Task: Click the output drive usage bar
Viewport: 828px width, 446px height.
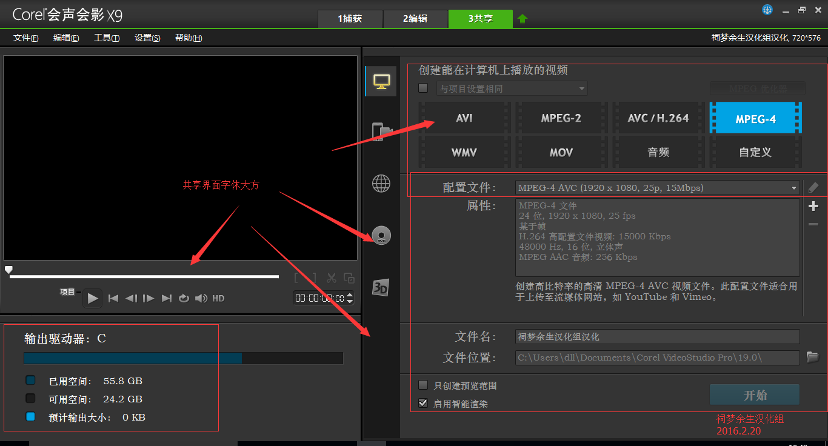Action: coord(183,358)
